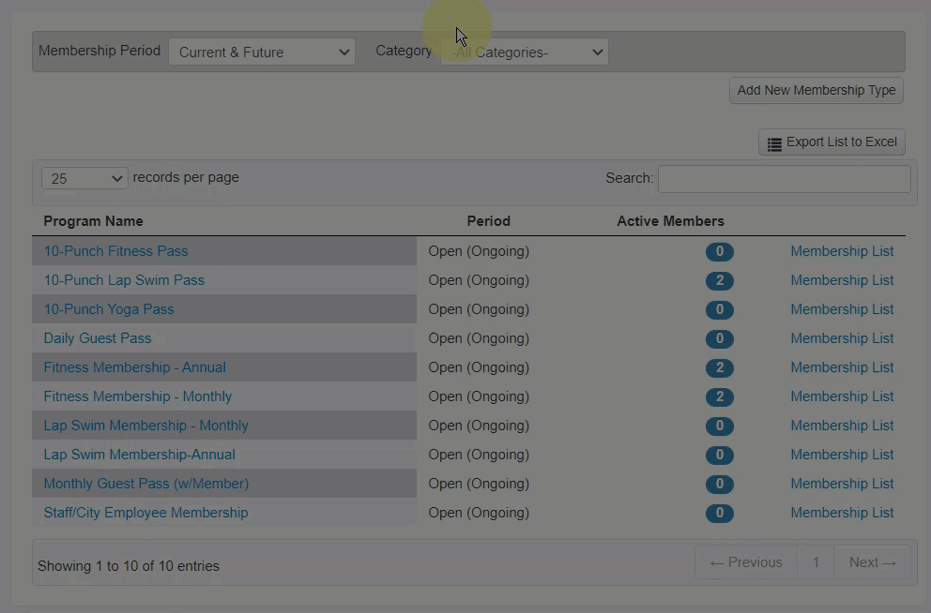Click the Export List to Excel button

[x=832, y=142]
